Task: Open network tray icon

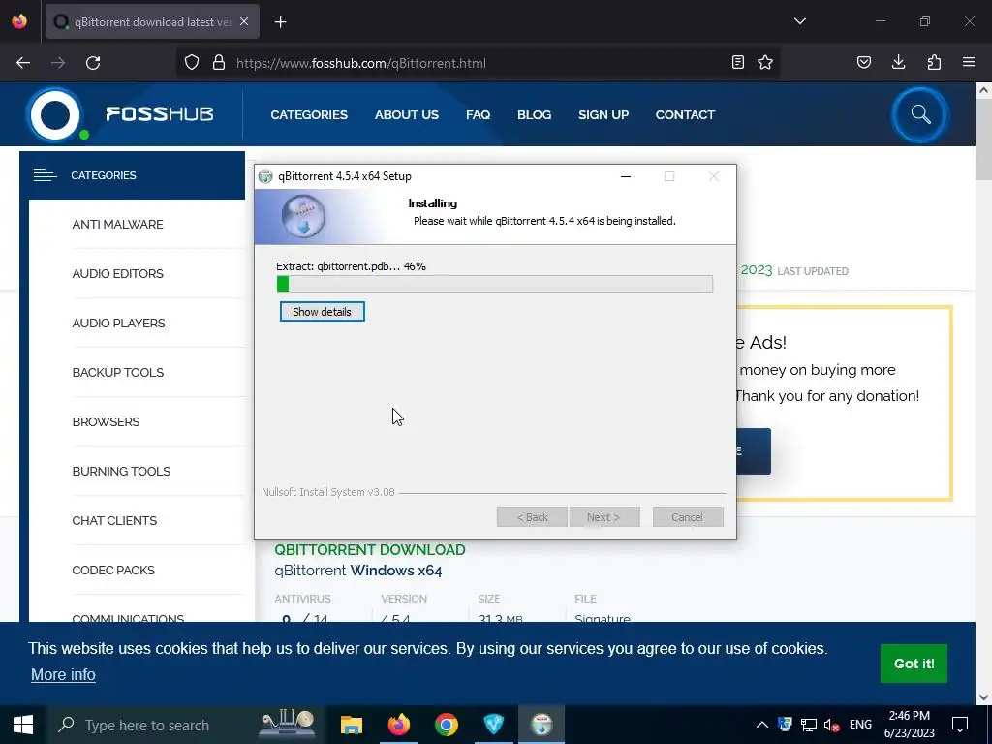Action: tap(809, 725)
